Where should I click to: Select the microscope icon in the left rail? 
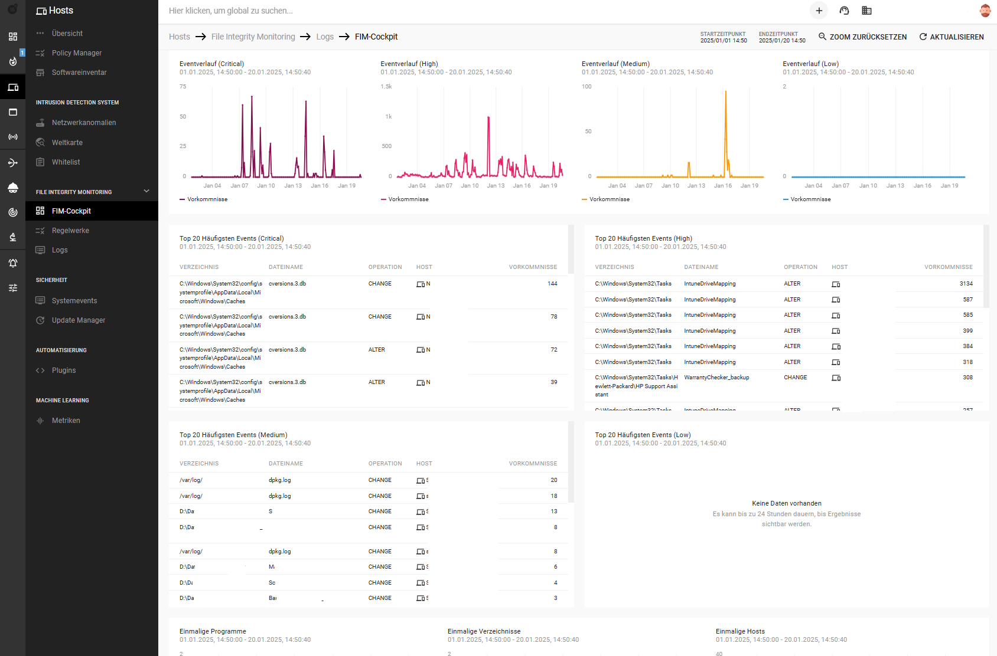point(12,237)
